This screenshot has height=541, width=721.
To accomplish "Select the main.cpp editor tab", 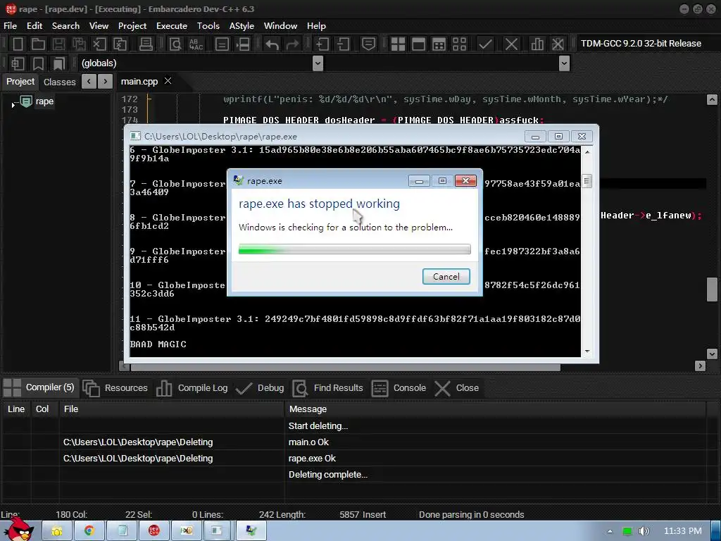I will tap(139, 82).
